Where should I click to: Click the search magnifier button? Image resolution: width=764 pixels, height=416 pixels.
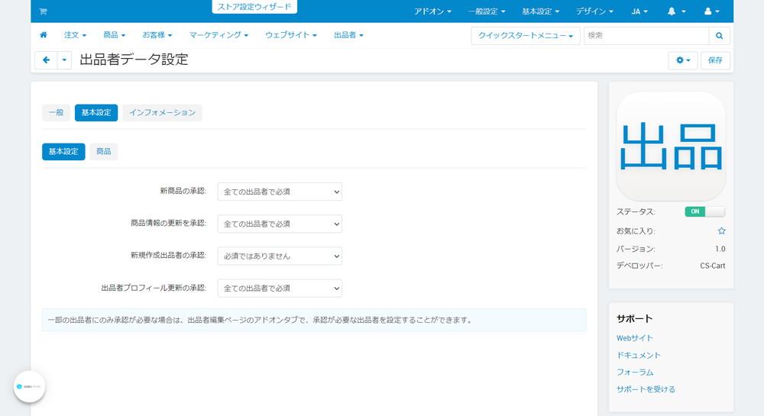pyautogui.click(x=719, y=36)
